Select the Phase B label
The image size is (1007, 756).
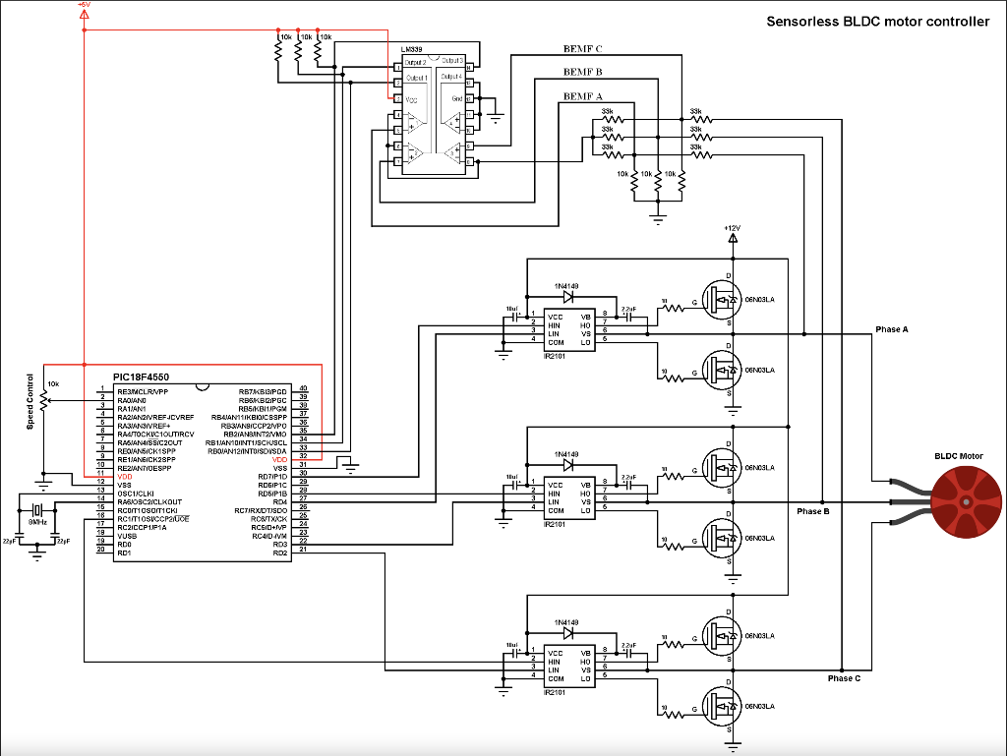pyautogui.click(x=813, y=511)
